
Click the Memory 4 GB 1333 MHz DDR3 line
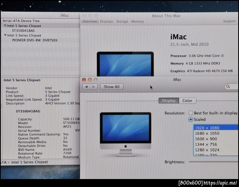coord(195,63)
